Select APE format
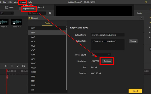 click(x=47, y=59)
